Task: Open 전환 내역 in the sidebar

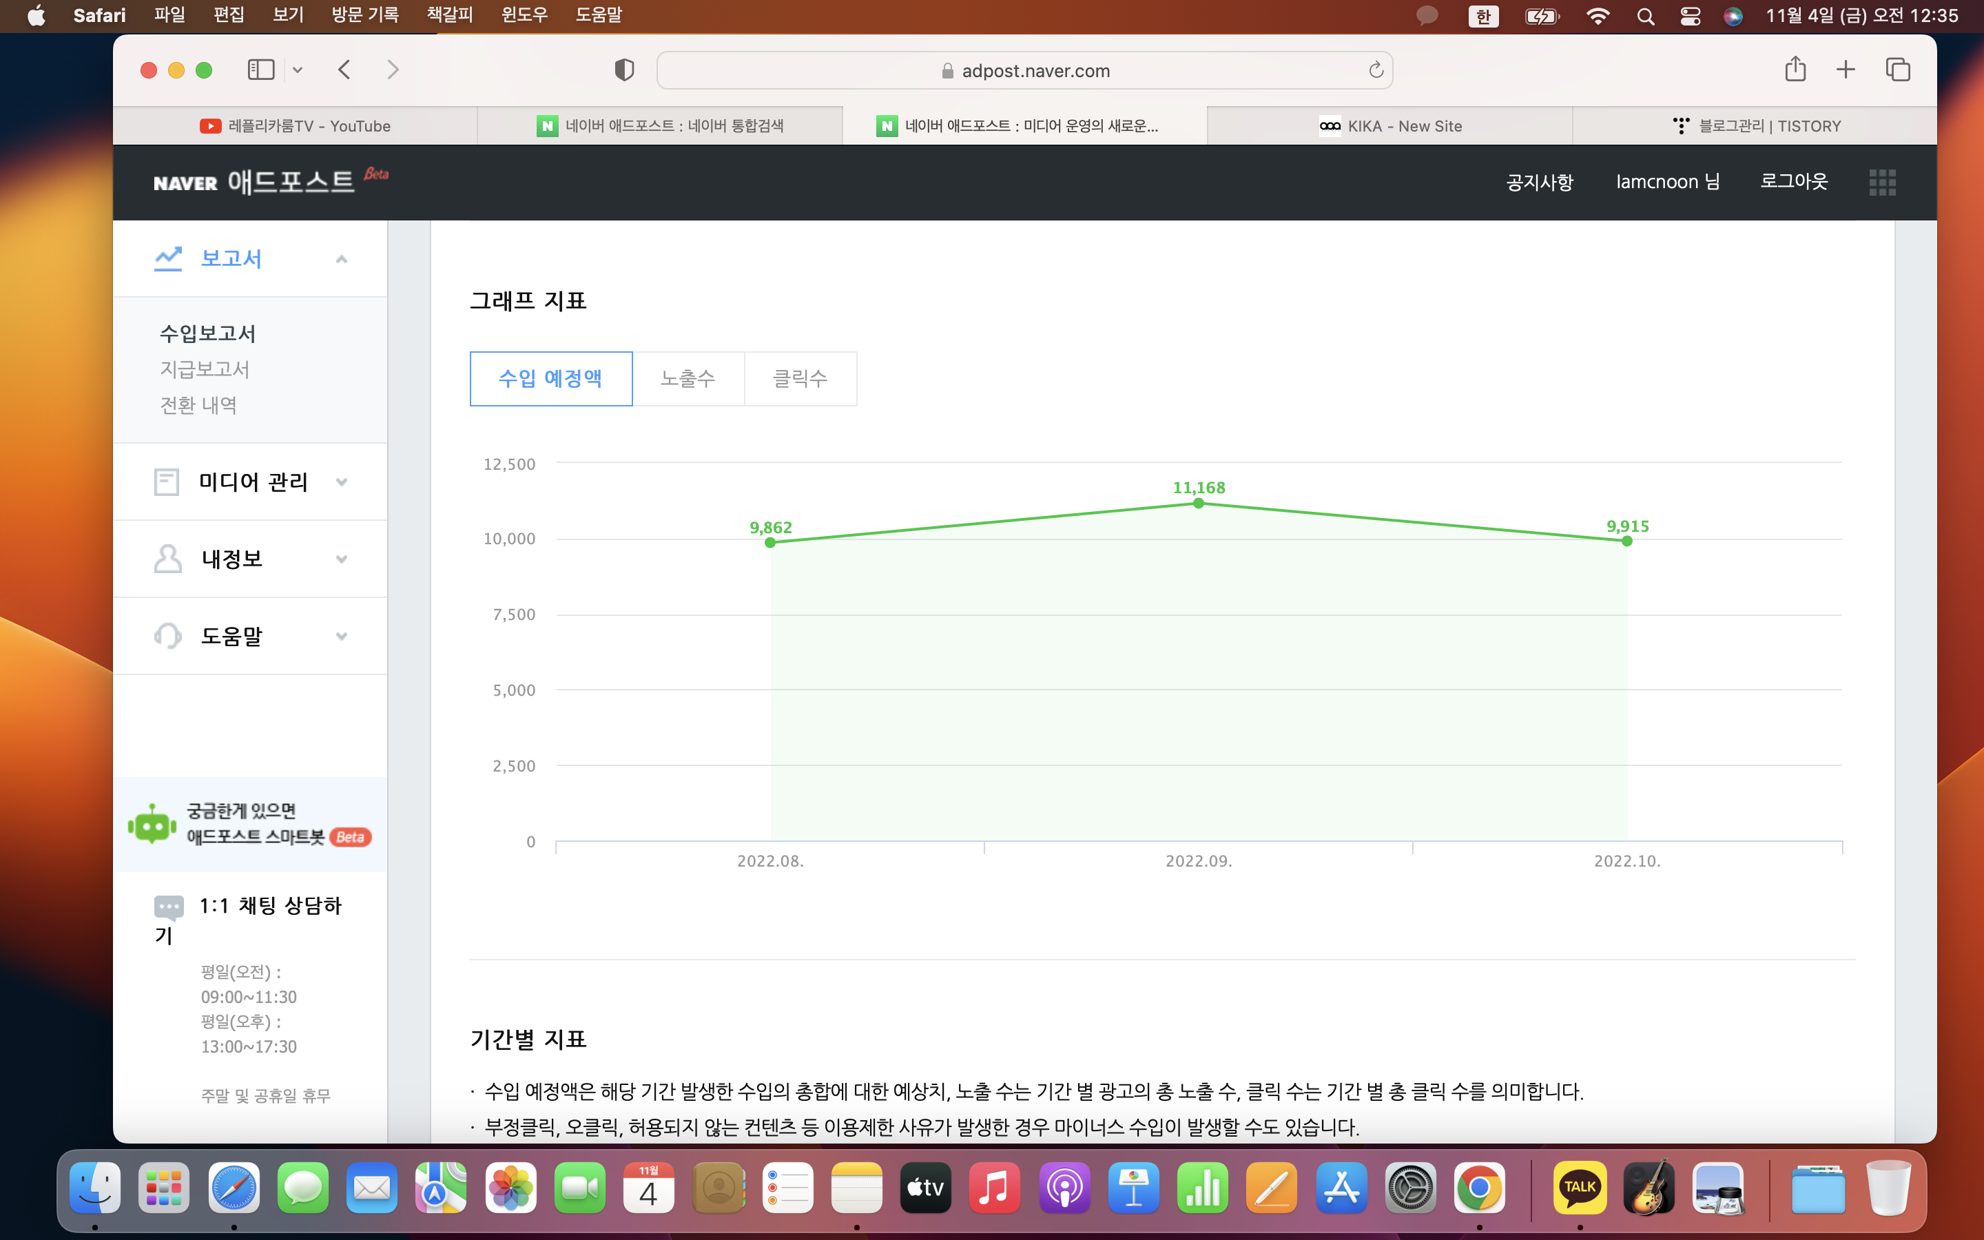Action: (x=198, y=405)
